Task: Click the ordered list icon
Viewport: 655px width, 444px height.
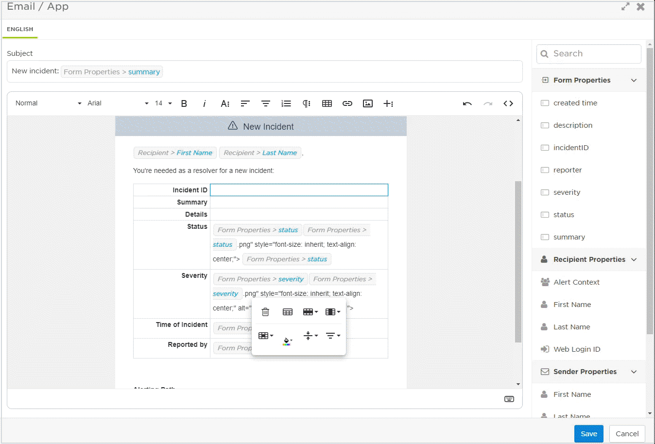Action: (x=286, y=103)
